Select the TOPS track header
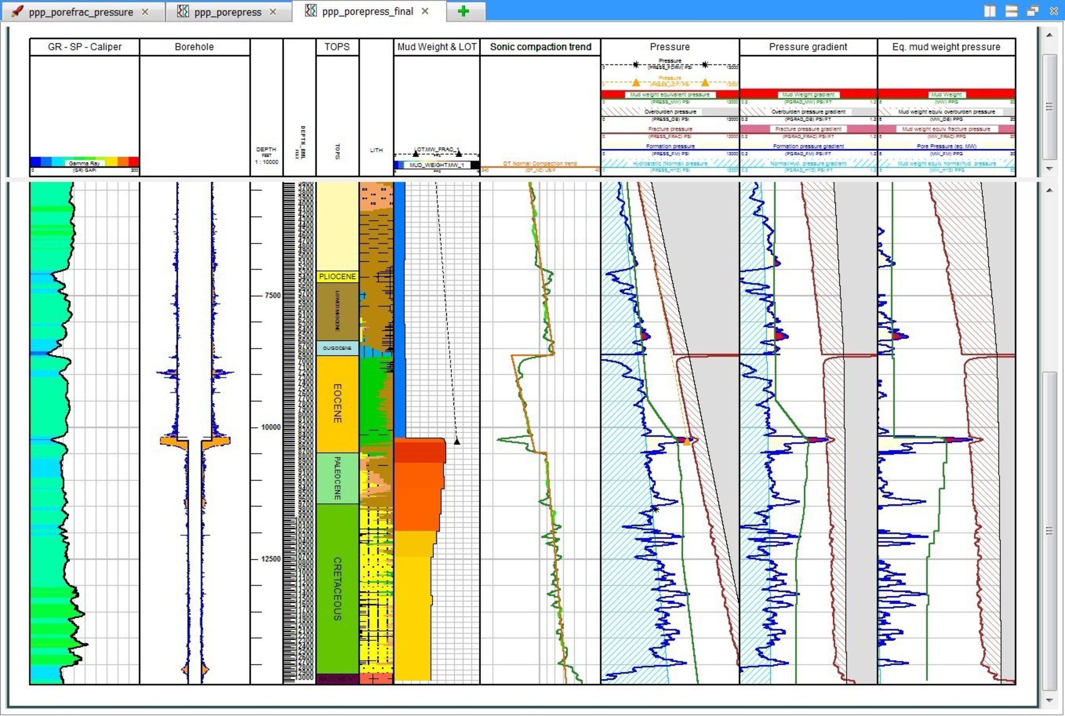The width and height of the screenshot is (1065, 716). point(337,47)
